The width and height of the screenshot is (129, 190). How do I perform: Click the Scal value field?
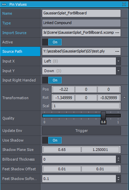tap(86, 106)
